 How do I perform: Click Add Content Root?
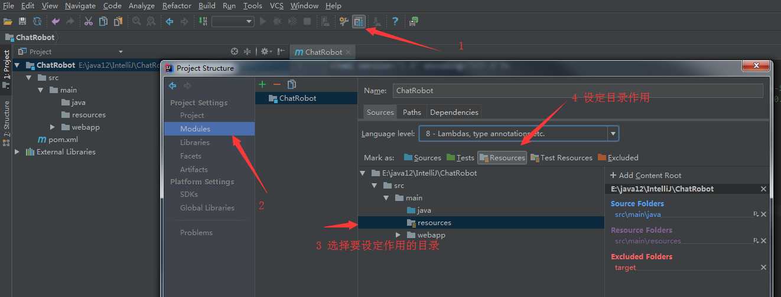[x=646, y=176]
